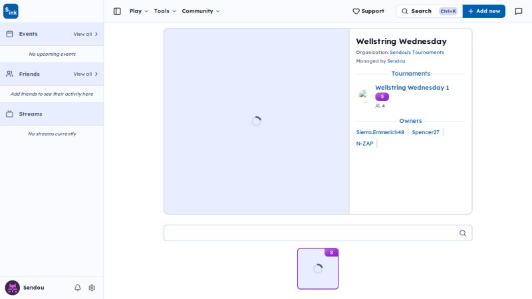Expand the Community dropdown

(x=201, y=11)
